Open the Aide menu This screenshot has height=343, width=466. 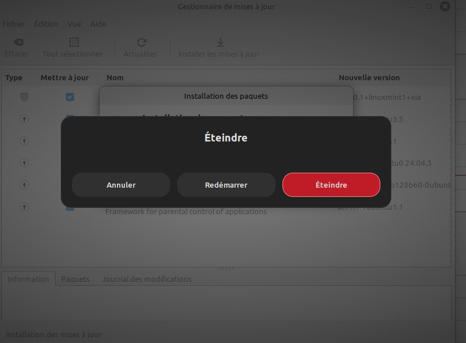(x=98, y=24)
